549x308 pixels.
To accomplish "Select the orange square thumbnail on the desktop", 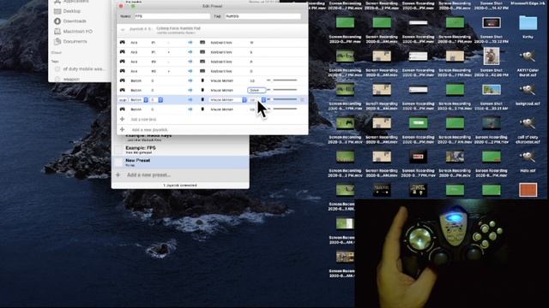I will pyautogui.click(x=528, y=190).
